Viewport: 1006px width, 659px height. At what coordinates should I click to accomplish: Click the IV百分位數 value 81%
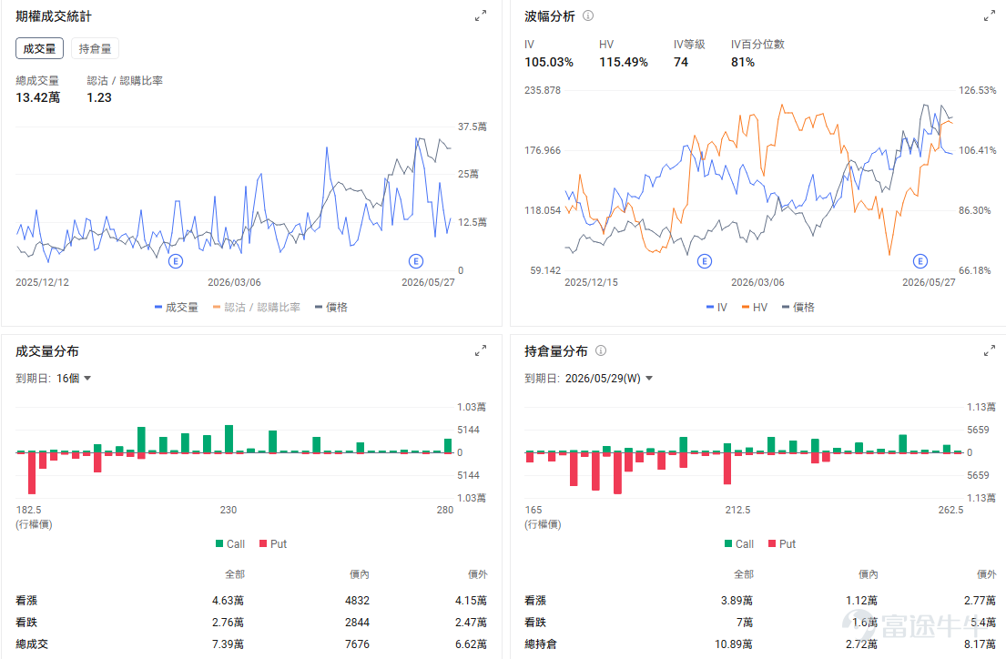pyautogui.click(x=742, y=62)
